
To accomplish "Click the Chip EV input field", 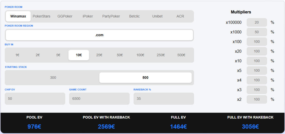I will pyautogui.click(x=35, y=99).
